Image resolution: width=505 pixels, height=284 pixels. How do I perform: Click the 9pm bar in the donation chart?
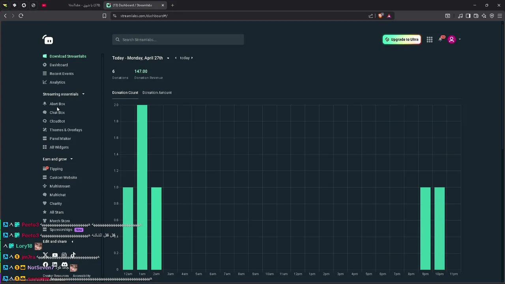[425, 228]
